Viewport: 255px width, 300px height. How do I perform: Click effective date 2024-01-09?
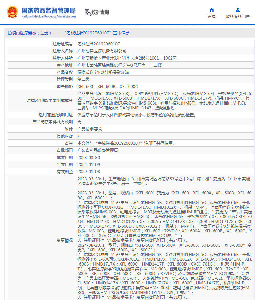(x=88, y=164)
